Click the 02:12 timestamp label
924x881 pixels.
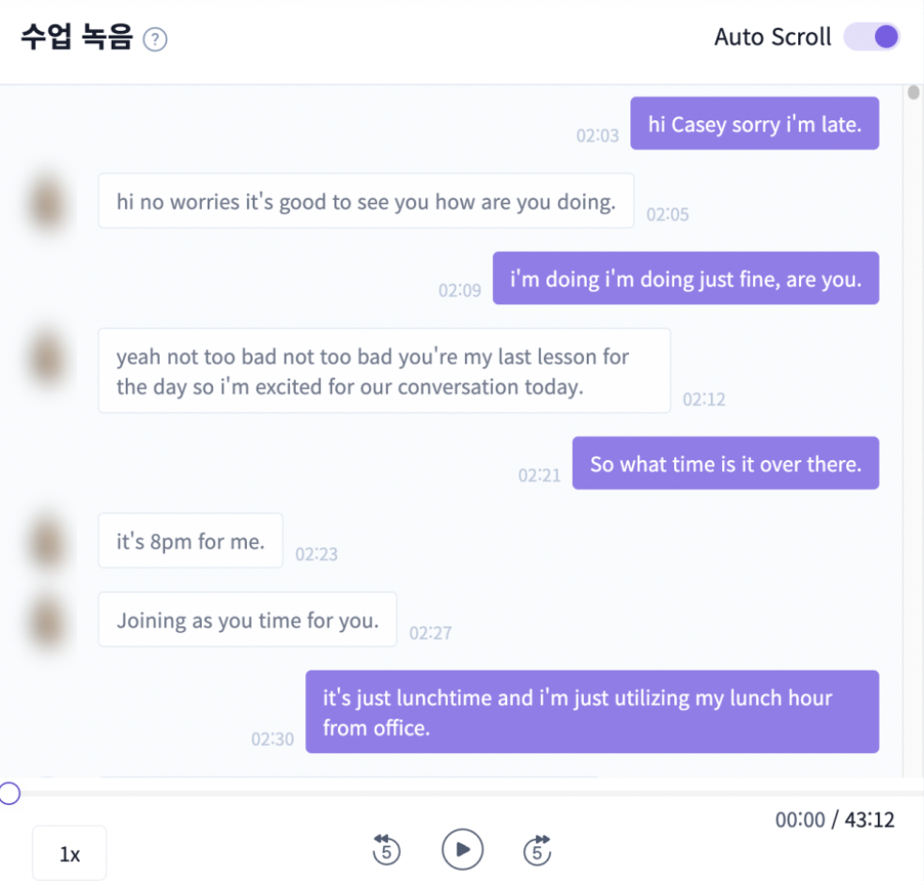pyautogui.click(x=703, y=399)
